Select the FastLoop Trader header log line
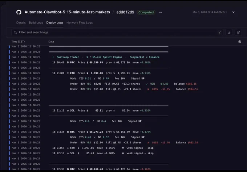The width and height of the screenshot is (247, 172). [x=106, y=57]
